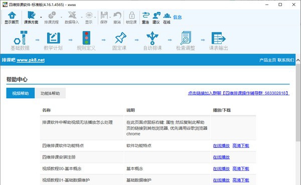Click the 名称 column header
Screen dimensions: 301x185
pos(47,110)
